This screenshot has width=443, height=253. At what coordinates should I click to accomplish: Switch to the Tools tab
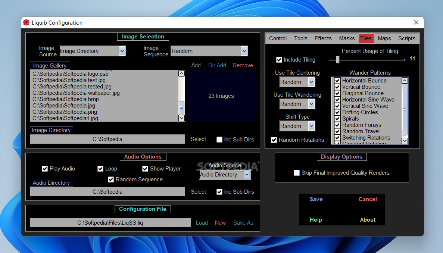pos(300,38)
